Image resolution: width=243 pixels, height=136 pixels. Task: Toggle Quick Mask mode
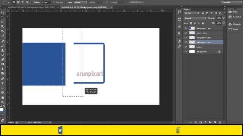[3, 116]
